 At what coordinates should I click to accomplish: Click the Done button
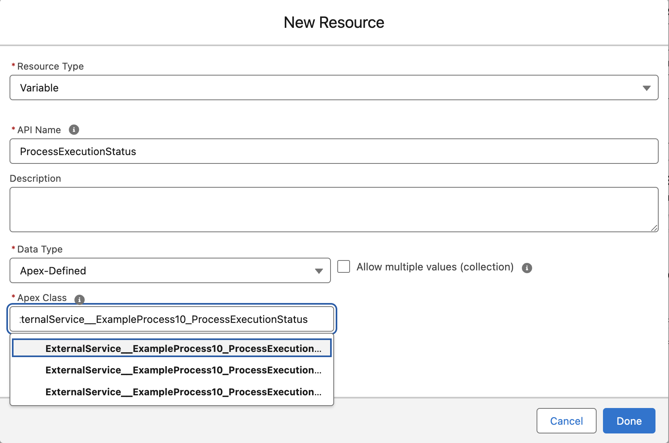tap(629, 421)
